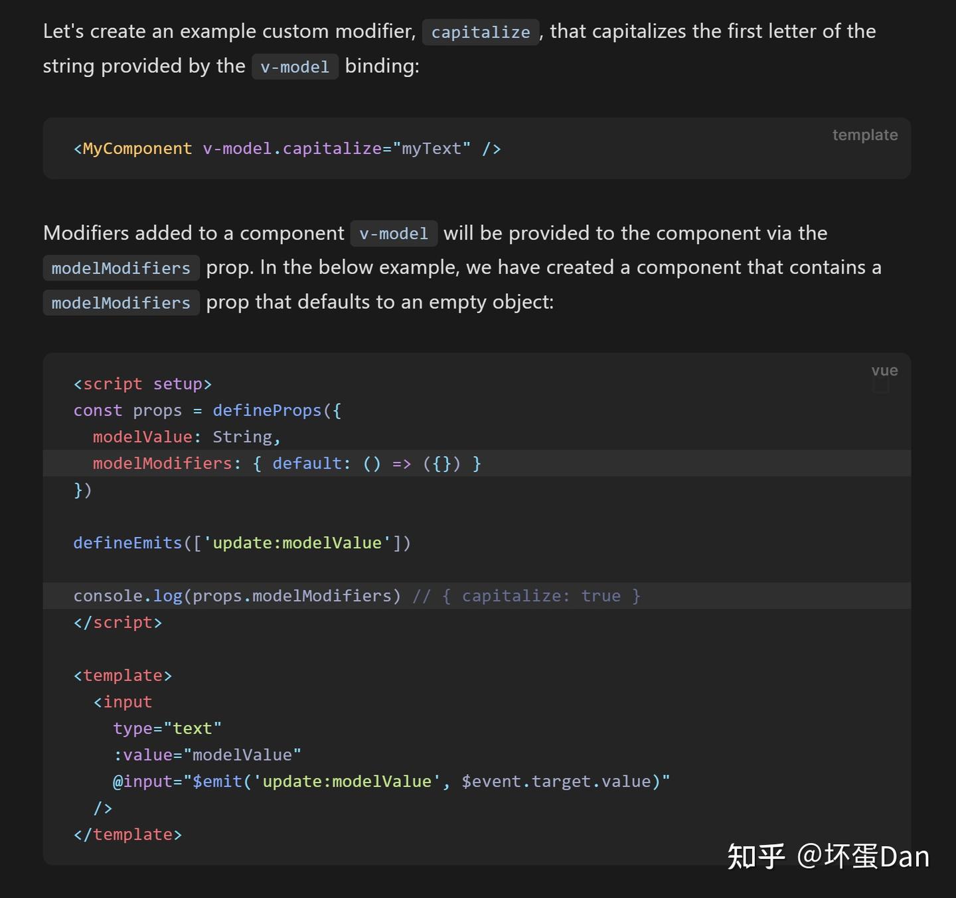This screenshot has width=956, height=898.
Task: Click the second modelModifiers inline code badge
Action: click(x=121, y=303)
